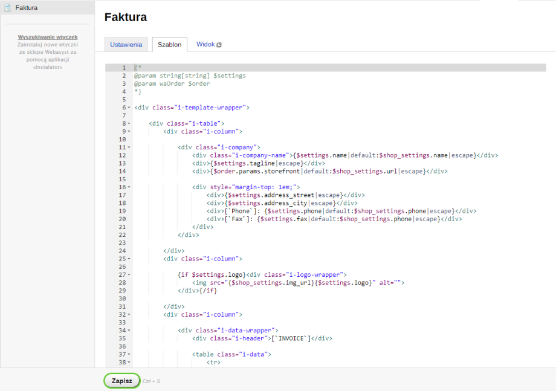Switch to the Szablon tab
Image resolution: width=556 pixels, height=391 pixels.
pyautogui.click(x=169, y=45)
